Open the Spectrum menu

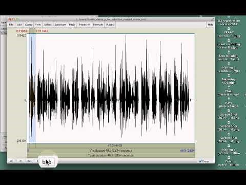pyautogui.click(x=60, y=25)
